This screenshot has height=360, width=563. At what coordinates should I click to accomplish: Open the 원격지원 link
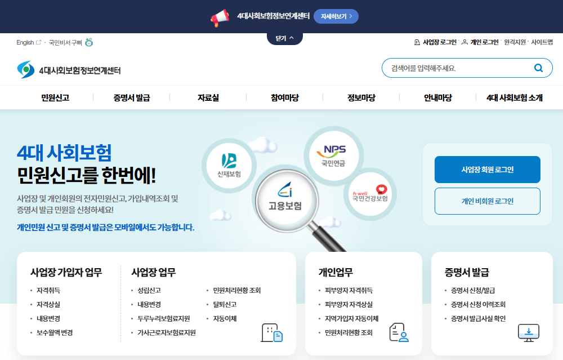pos(515,42)
